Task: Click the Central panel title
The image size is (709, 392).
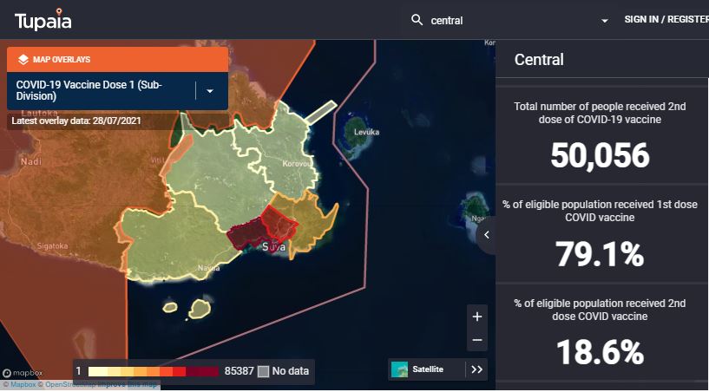Action: pyautogui.click(x=539, y=60)
